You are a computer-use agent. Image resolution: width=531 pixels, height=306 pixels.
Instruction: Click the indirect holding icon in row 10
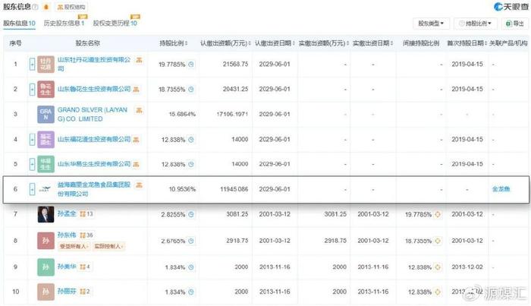coord(438,292)
